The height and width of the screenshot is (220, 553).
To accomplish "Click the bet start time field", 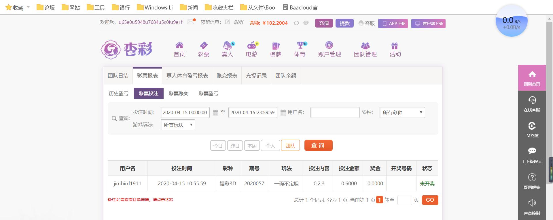I will click(x=185, y=112).
